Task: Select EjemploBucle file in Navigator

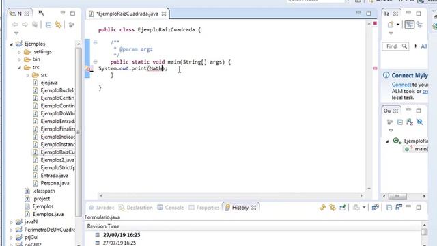Action: coord(54,90)
